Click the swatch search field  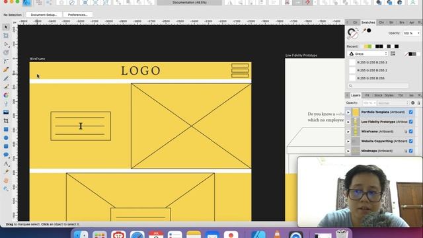coord(378,86)
